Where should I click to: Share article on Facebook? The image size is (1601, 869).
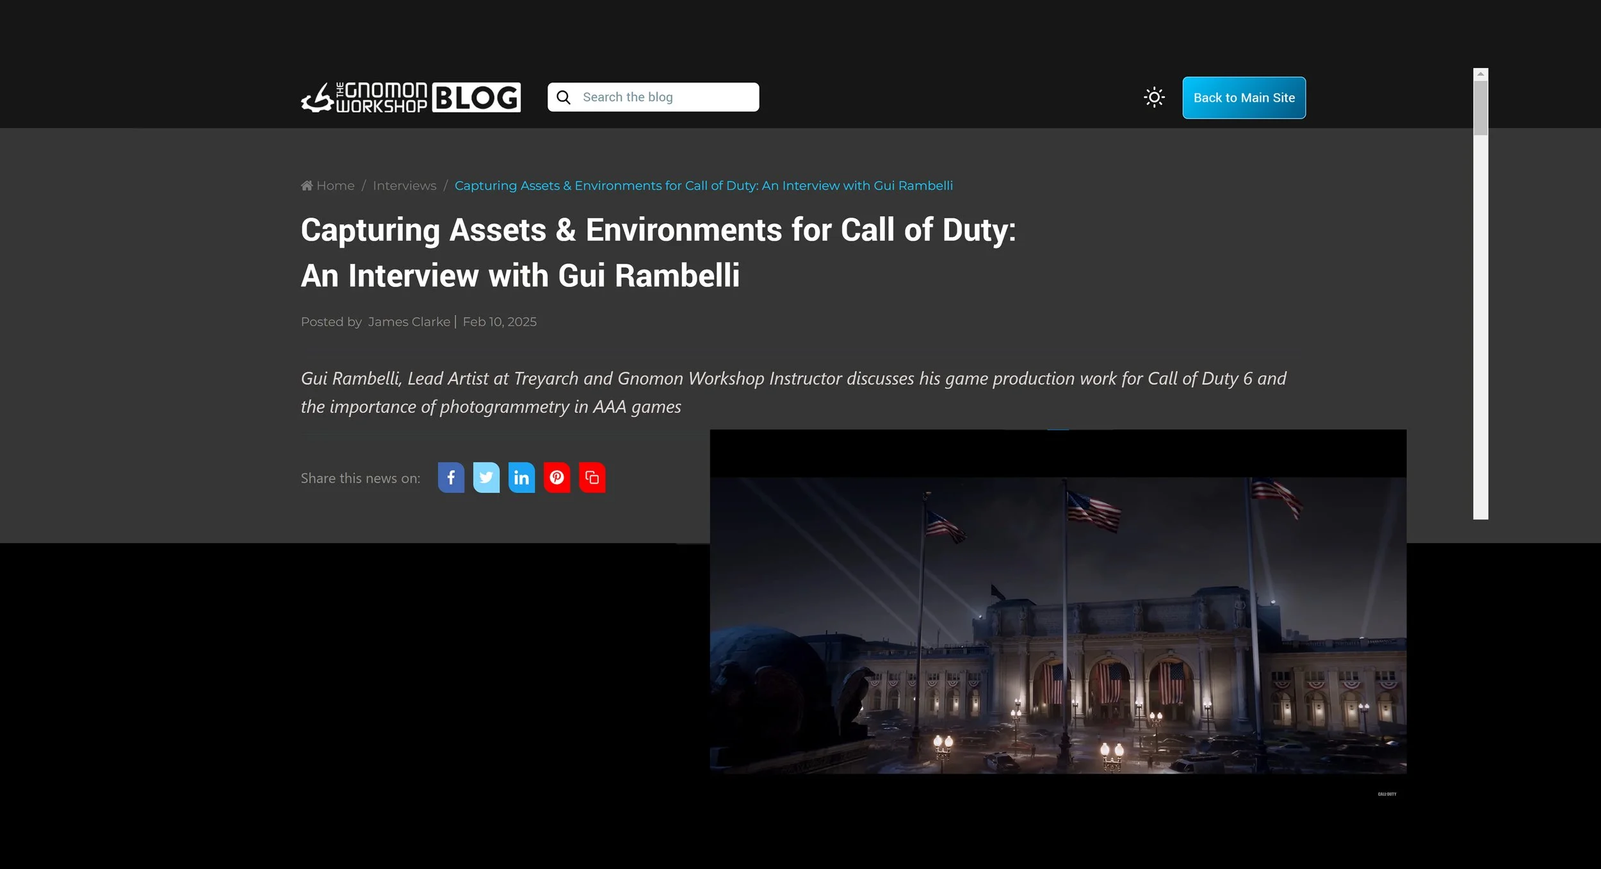(x=451, y=478)
